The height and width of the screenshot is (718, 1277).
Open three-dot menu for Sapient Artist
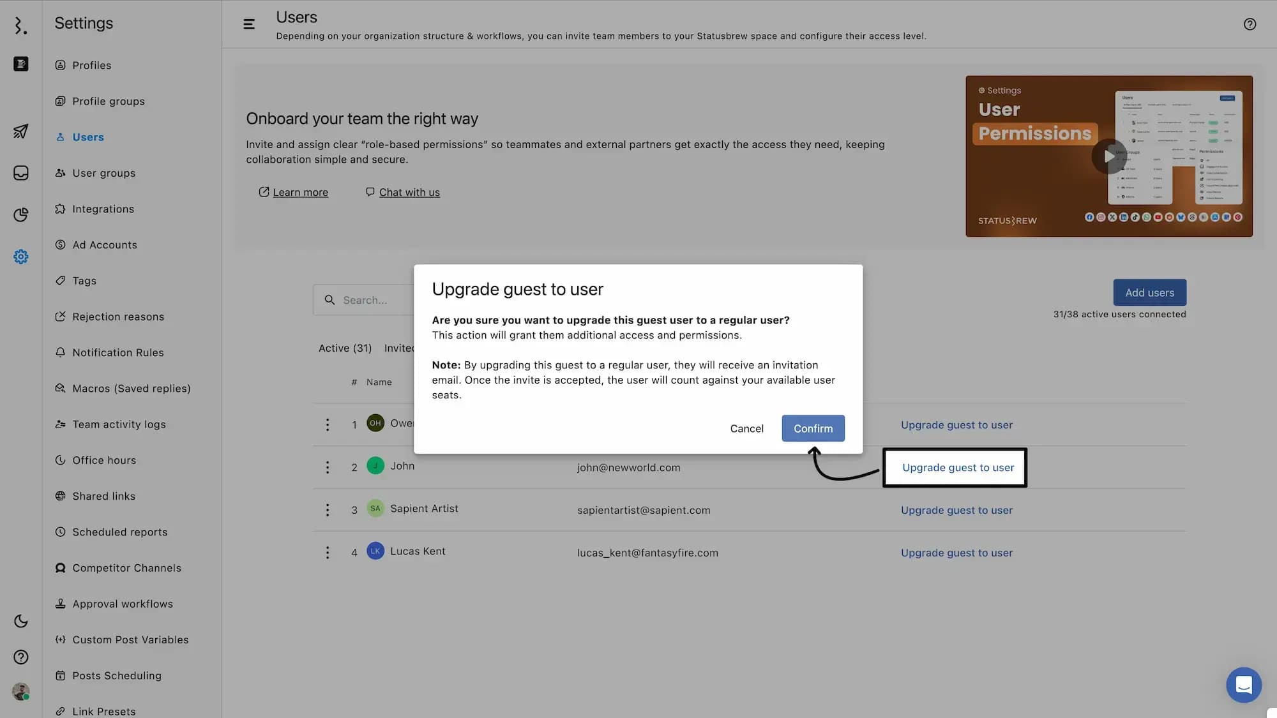click(x=328, y=510)
